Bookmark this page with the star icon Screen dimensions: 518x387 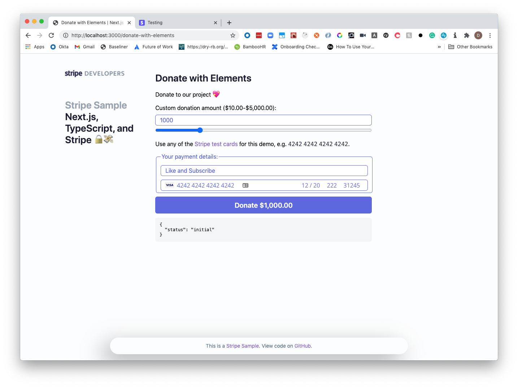(x=233, y=35)
